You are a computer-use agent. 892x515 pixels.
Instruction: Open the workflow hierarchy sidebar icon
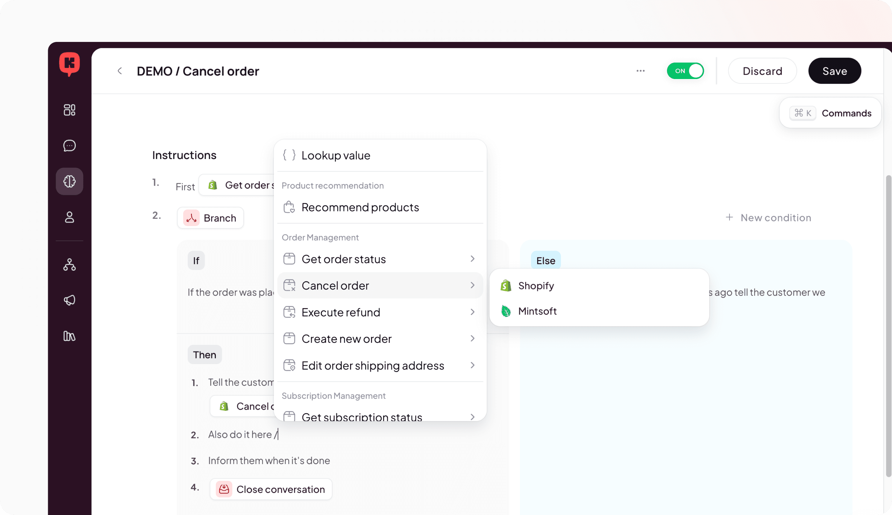click(x=69, y=265)
